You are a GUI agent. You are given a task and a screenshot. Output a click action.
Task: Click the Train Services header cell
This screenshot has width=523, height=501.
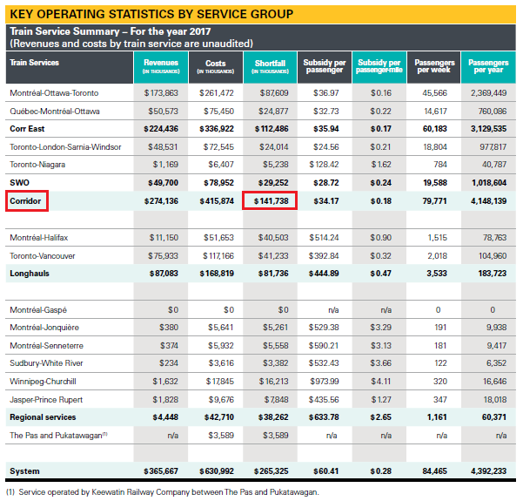(x=35, y=63)
